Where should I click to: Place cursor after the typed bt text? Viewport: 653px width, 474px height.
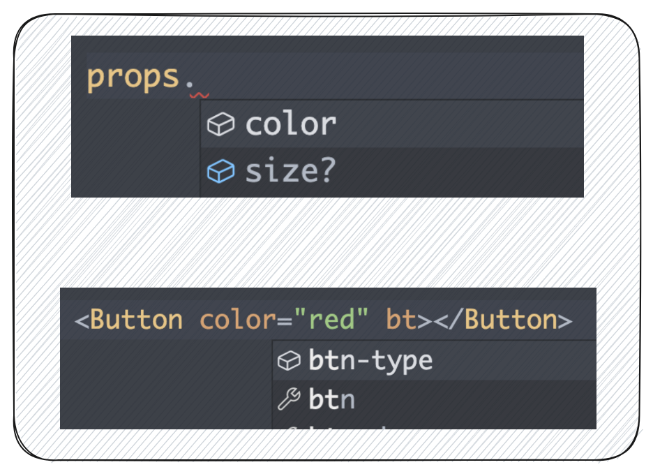pos(416,320)
